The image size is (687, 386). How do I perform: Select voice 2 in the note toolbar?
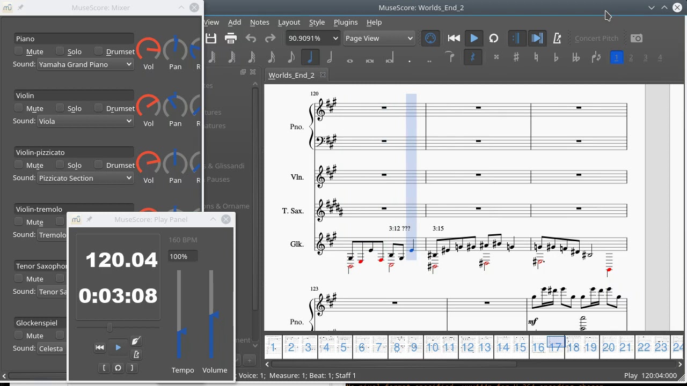coord(631,57)
